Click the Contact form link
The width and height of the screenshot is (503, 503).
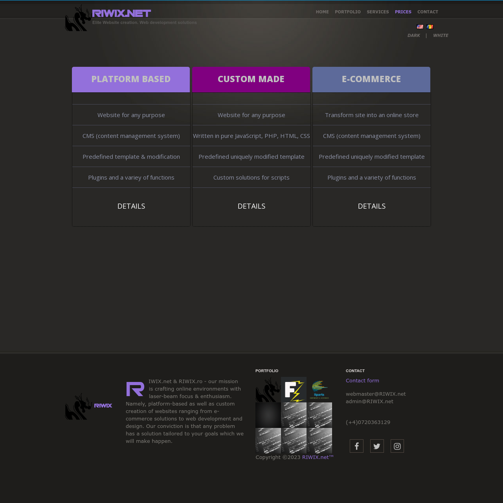(x=362, y=380)
